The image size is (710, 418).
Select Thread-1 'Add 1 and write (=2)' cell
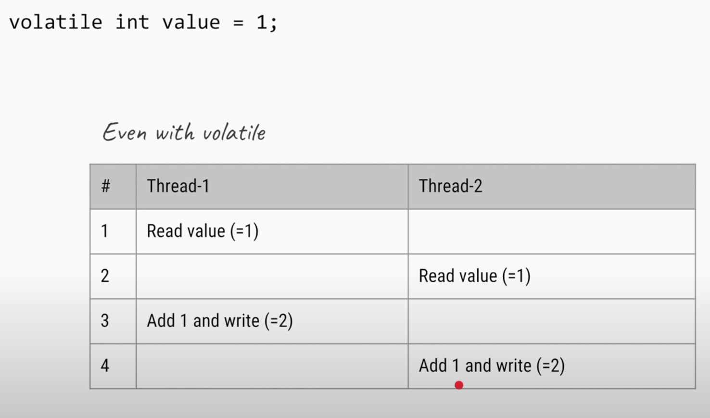pyautogui.click(x=272, y=321)
